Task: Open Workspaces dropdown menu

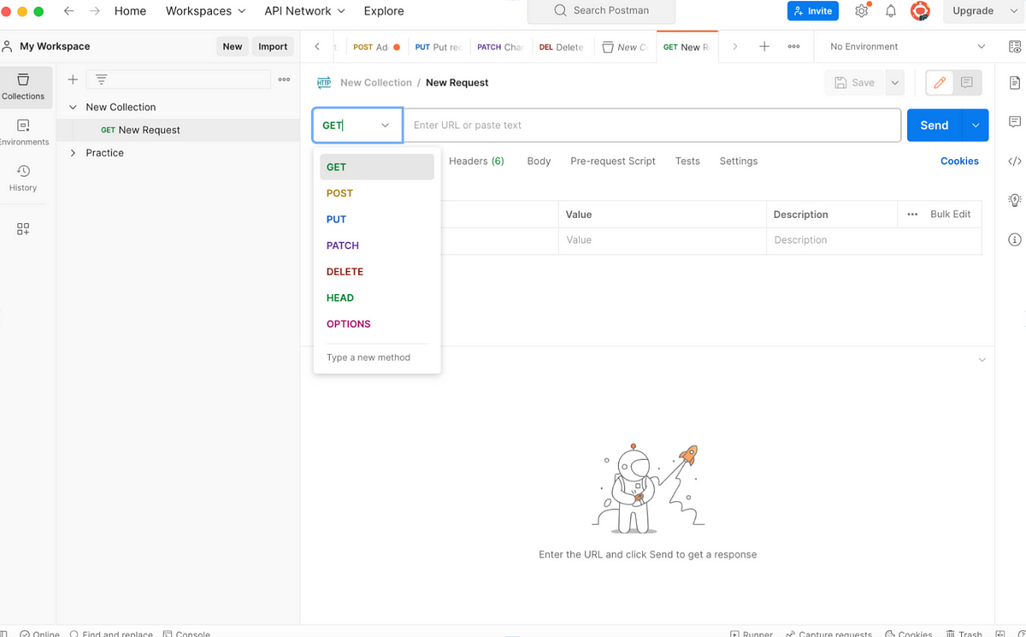Action: [x=205, y=11]
